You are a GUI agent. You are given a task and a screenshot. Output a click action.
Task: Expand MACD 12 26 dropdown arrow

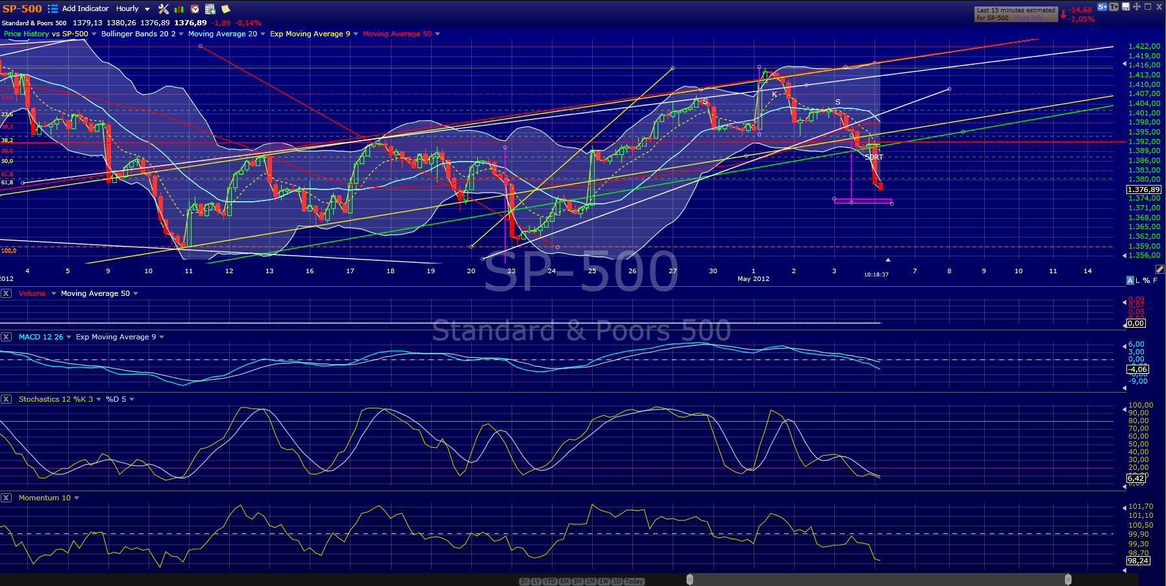pos(69,337)
